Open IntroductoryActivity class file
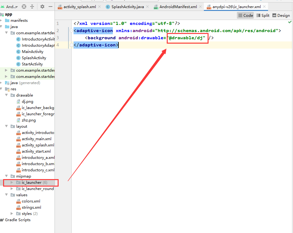Image resolution: width=293 pixels, height=233 pixels. (x=38, y=39)
